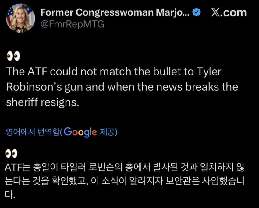Click the eyes emoji above the Korean translation
This screenshot has width=259, height=208.
[12, 154]
